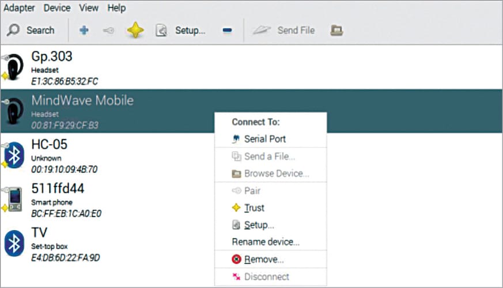This screenshot has height=288, width=503.
Task: Select Trust from the context menu
Action: pos(254,208)
